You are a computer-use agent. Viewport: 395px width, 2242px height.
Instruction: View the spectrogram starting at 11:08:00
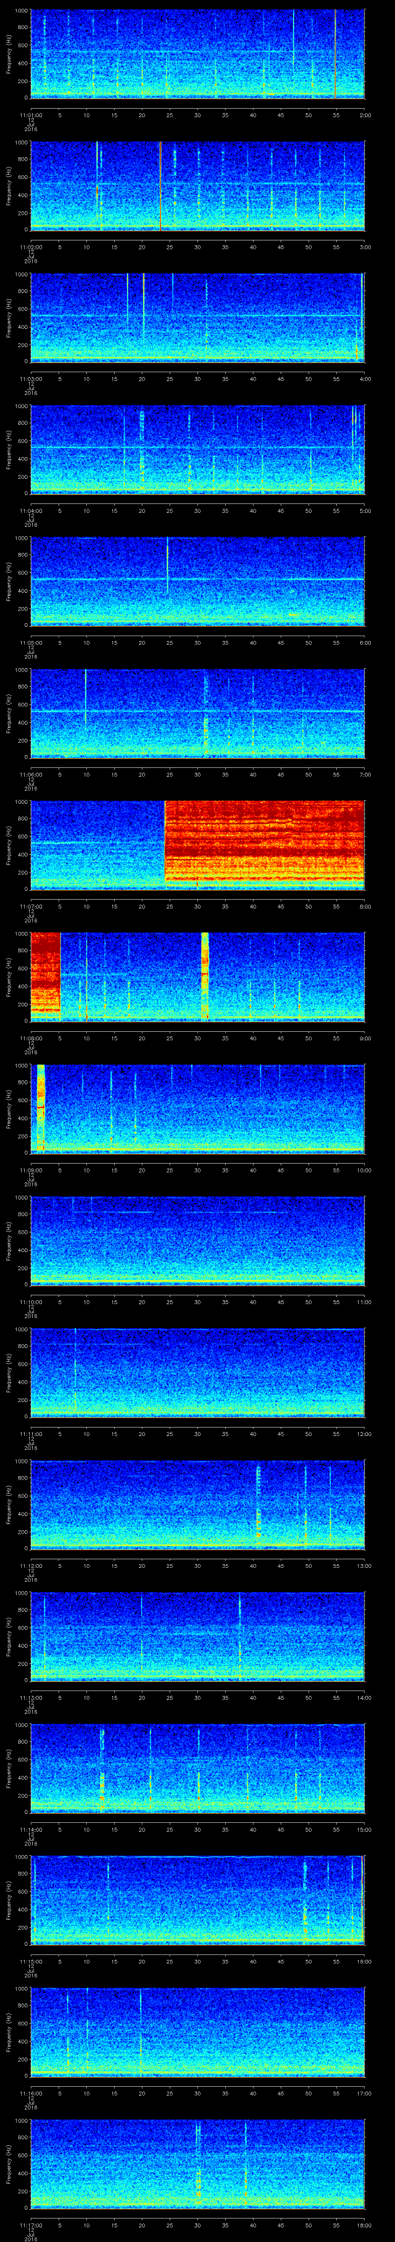click(197, 976)
